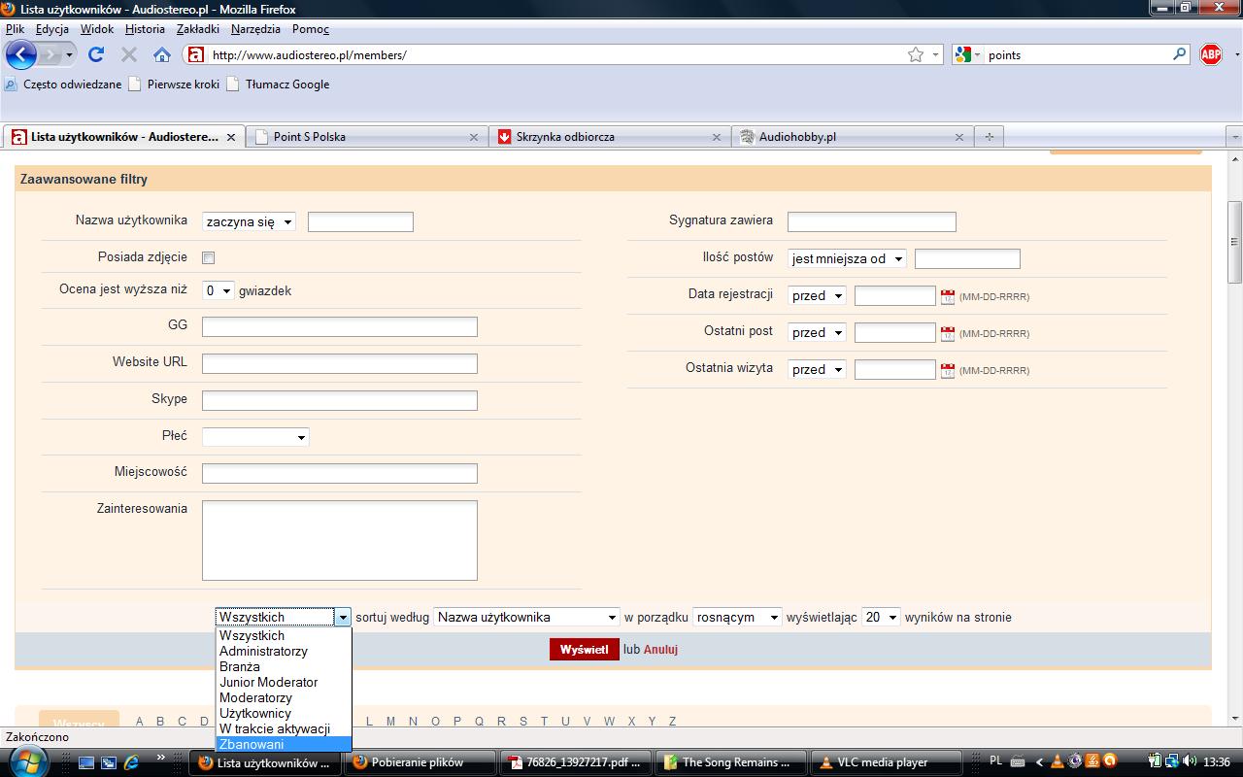Switch to the Audiohobby.pl tab

point(852,137)
